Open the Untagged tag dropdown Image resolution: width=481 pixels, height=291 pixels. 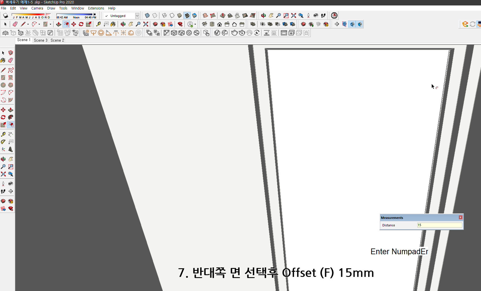pyautogui.click(x=137, y=16)
